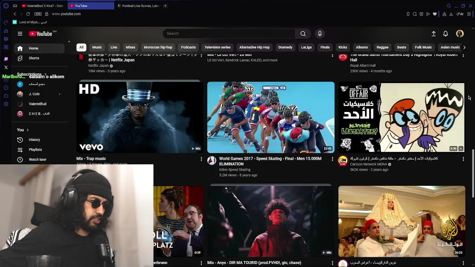Start voice search with the microphone
475x267 pixels.
[320, 34]
